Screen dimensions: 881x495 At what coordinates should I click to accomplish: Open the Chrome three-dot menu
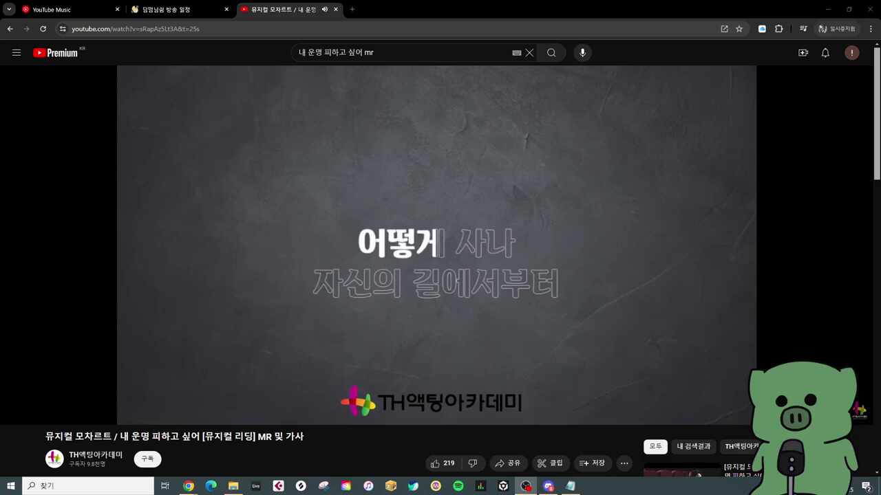point(871,29)
